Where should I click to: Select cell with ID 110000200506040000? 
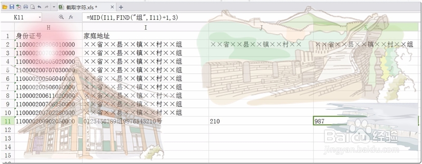pyautogui.click(x=49, y=79)
